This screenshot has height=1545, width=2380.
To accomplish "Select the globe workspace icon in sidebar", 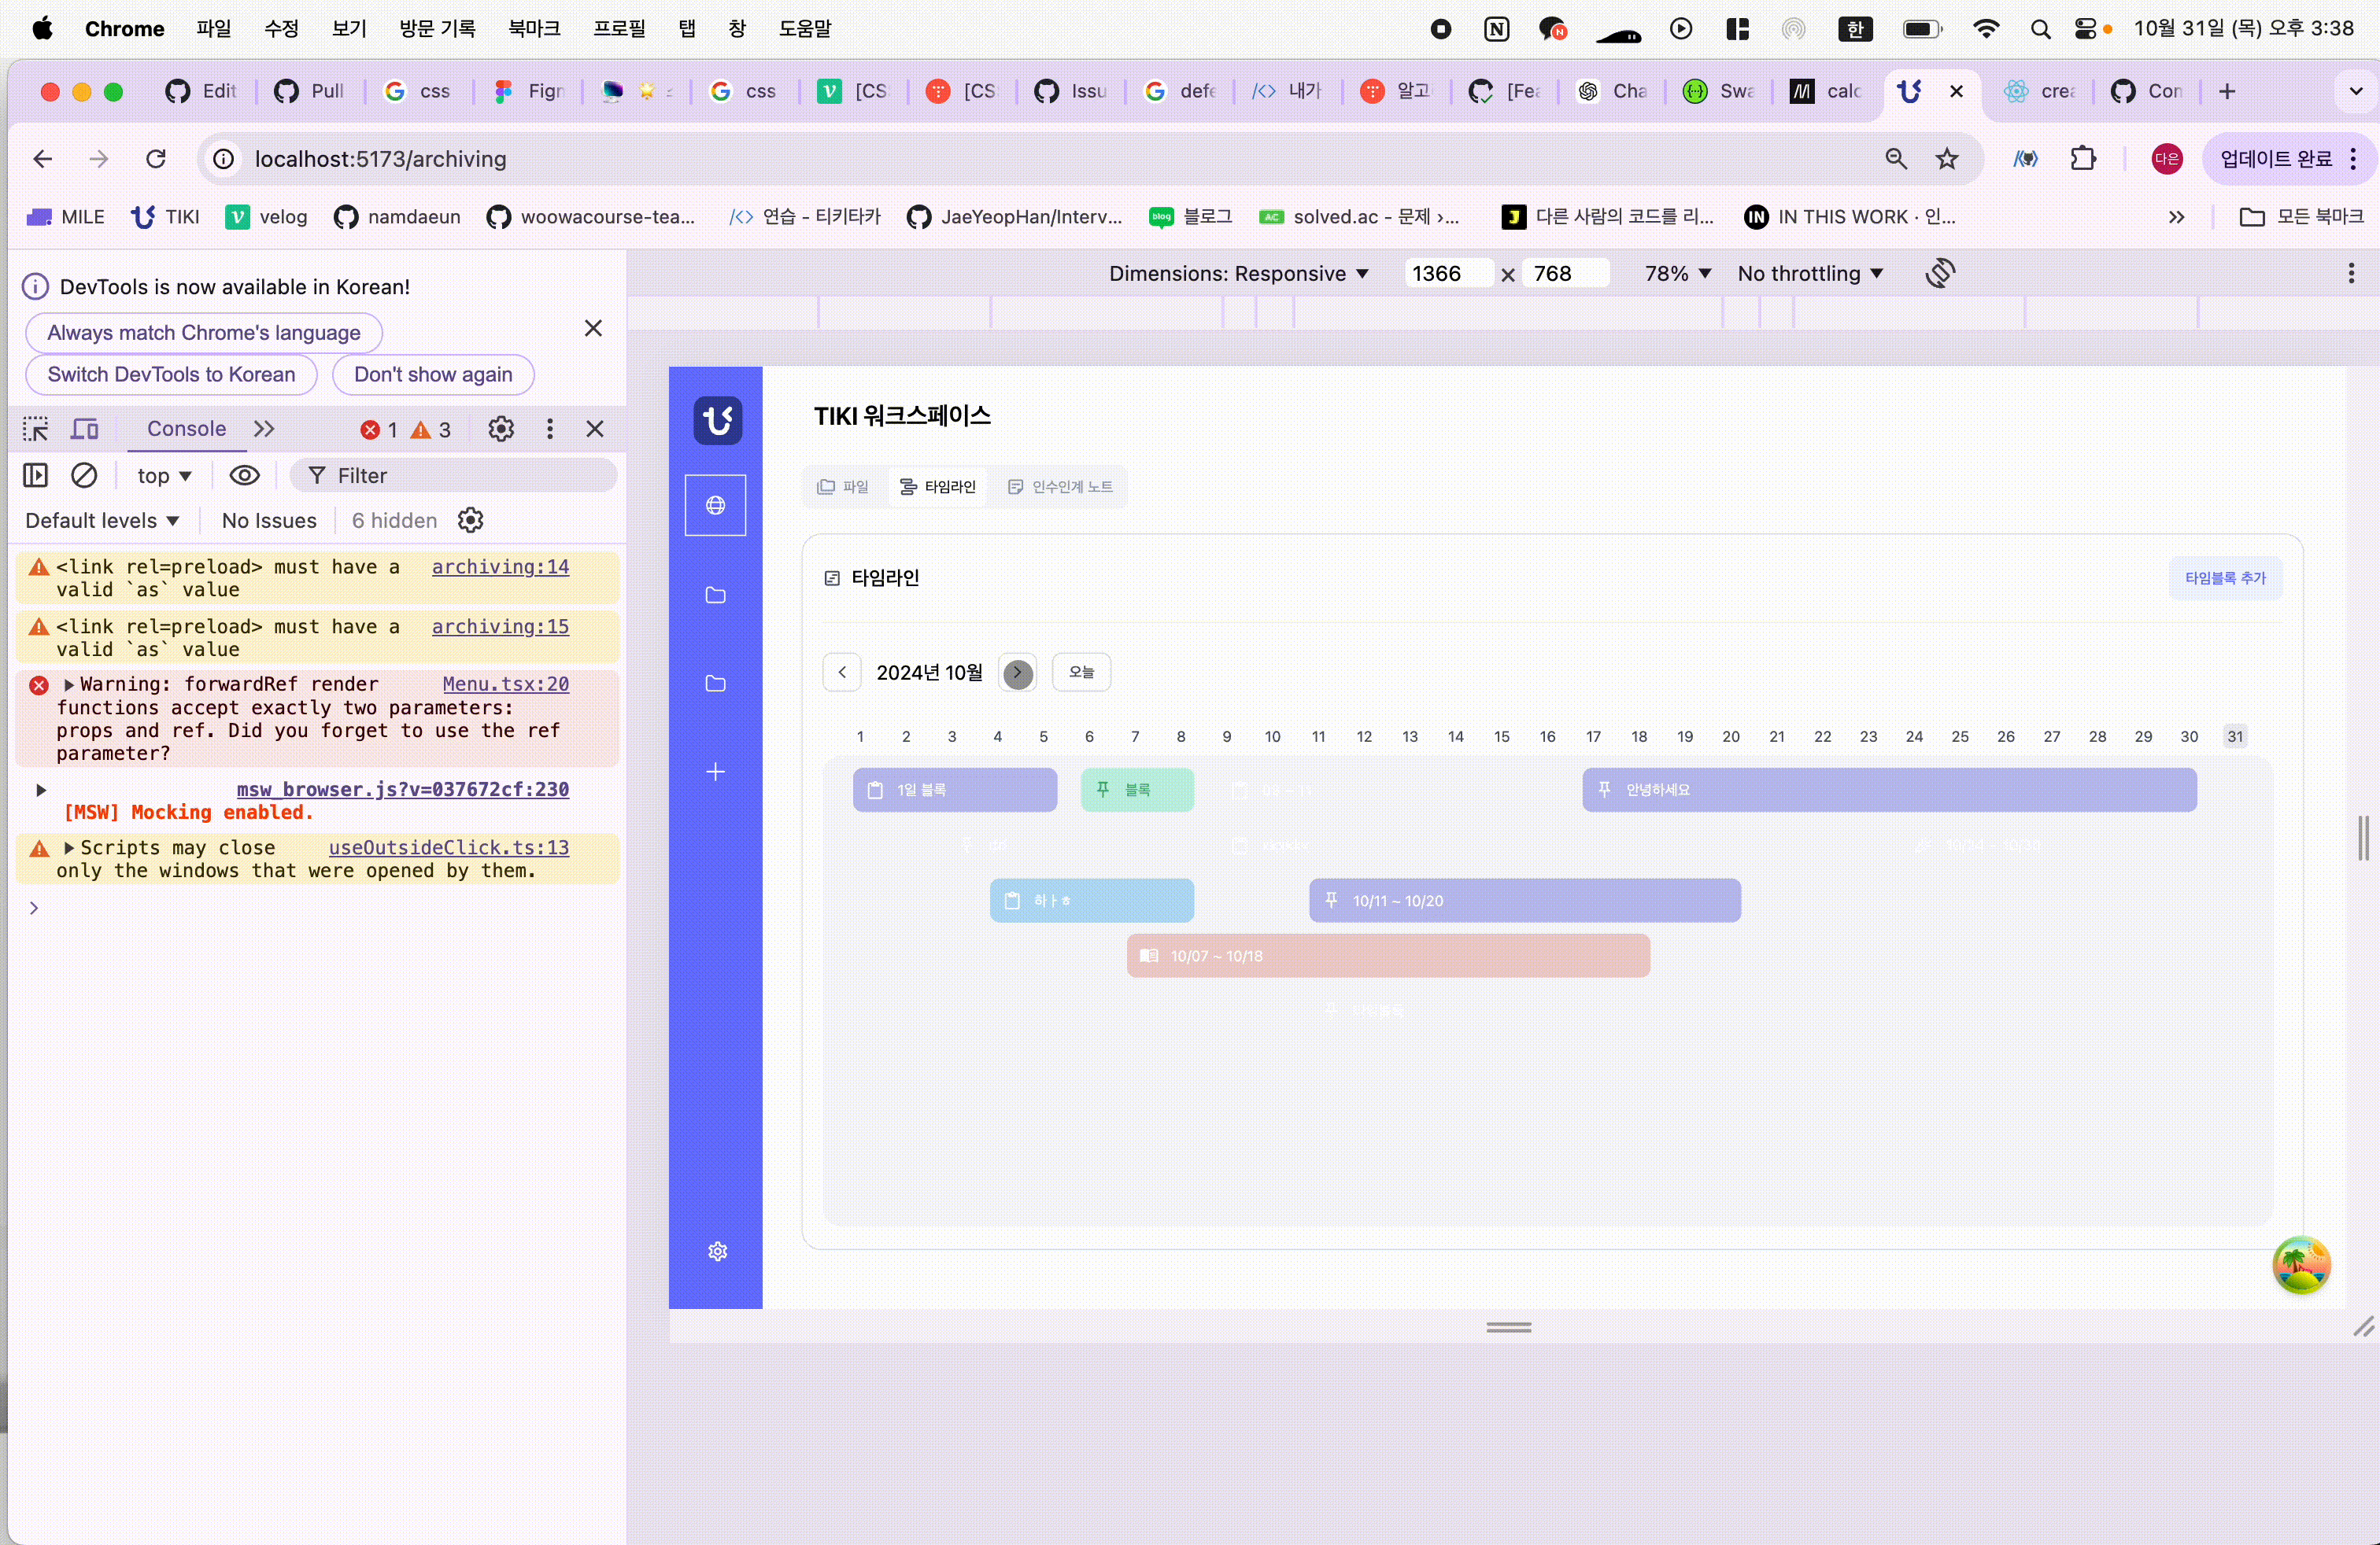I will pos(715,506).
